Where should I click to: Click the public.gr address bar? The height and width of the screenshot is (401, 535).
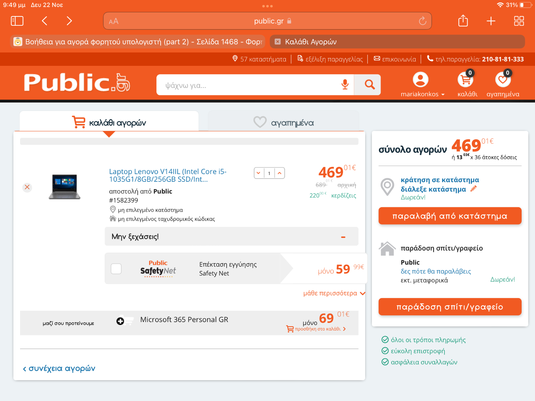tap(267, 21)
